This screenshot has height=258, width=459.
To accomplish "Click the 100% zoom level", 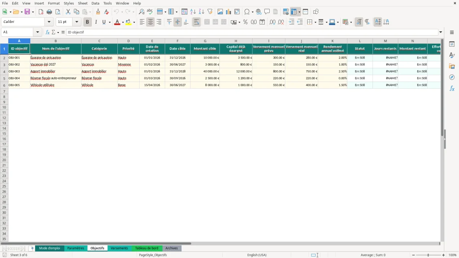I will point(452,255).
